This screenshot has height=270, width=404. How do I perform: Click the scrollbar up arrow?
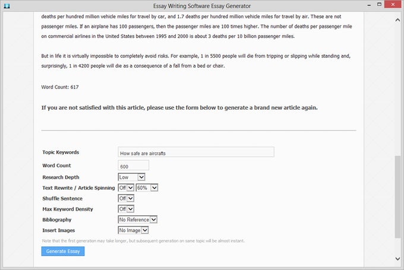click(397, 20)
